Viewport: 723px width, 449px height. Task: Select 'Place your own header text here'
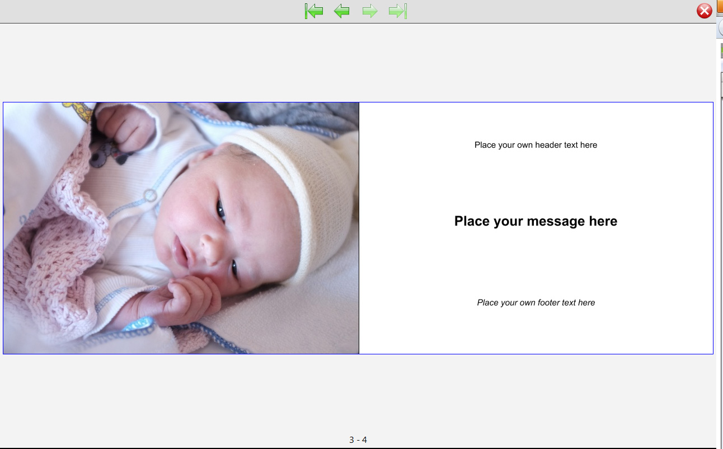536,145
